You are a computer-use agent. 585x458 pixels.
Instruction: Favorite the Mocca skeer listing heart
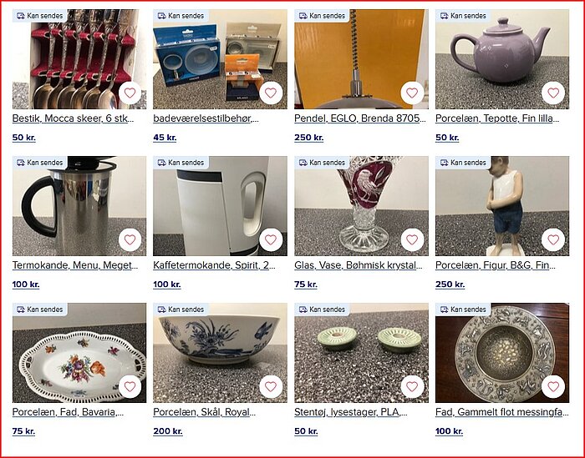130,93
